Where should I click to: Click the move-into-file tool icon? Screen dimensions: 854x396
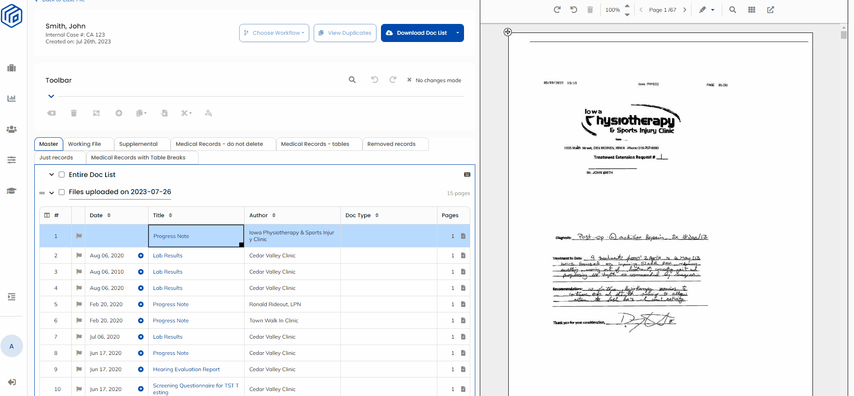pyautogui.click(x=164, y=113)
